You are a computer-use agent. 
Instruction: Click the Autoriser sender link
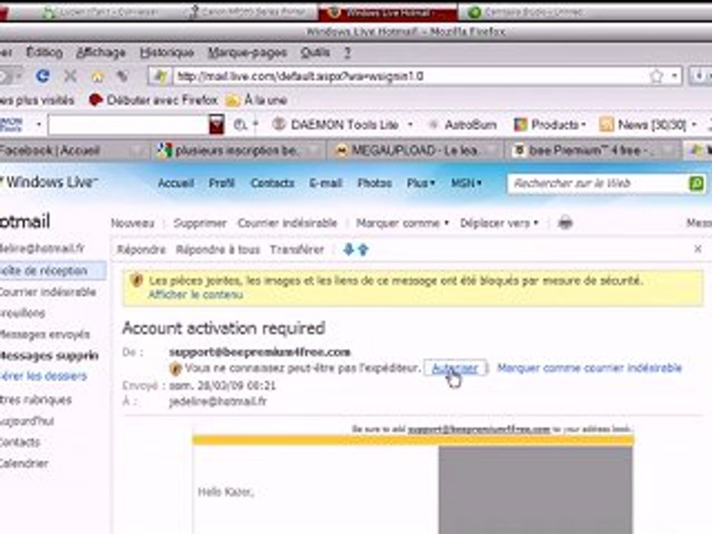[455, 368]
